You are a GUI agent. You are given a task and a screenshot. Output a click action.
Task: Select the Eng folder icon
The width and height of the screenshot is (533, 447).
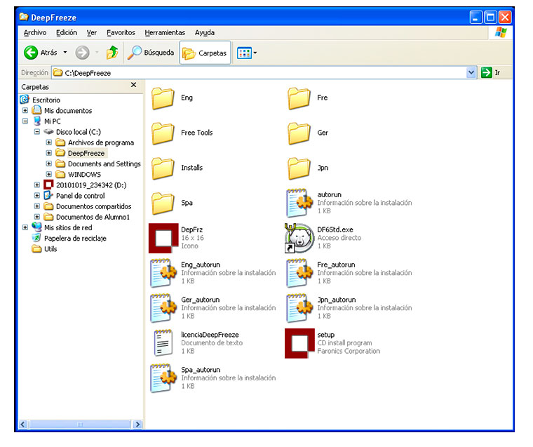163,98
